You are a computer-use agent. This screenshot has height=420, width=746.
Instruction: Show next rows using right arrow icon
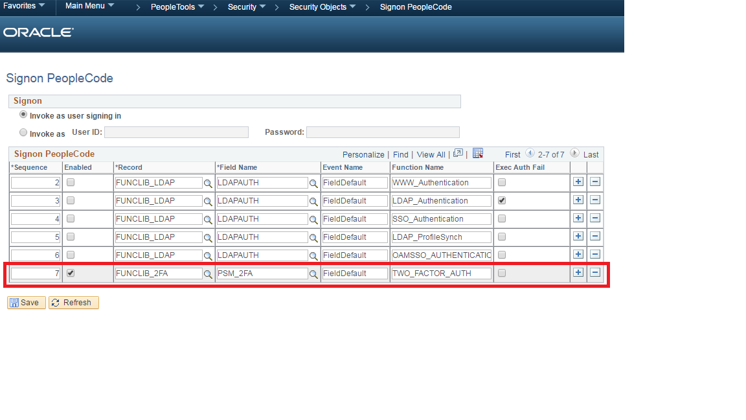click(574, 154)
